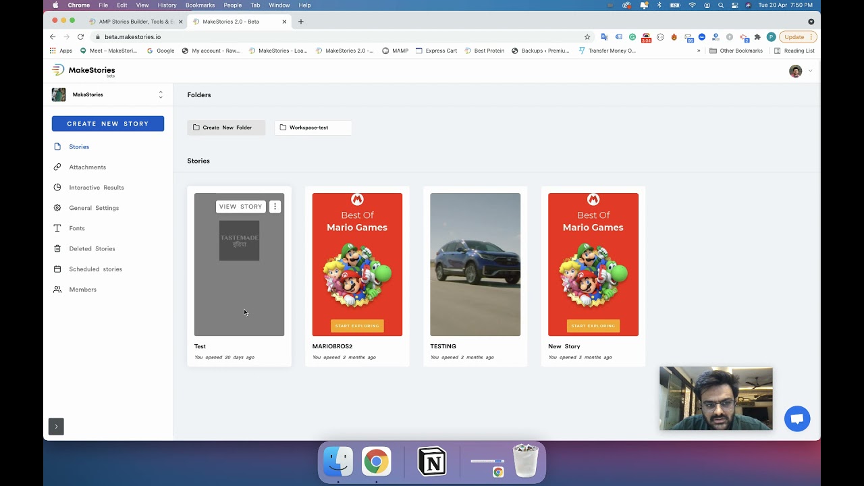Open the Bookmarks menu in menu bar
The image size is (864, 486).
point(200,5)
